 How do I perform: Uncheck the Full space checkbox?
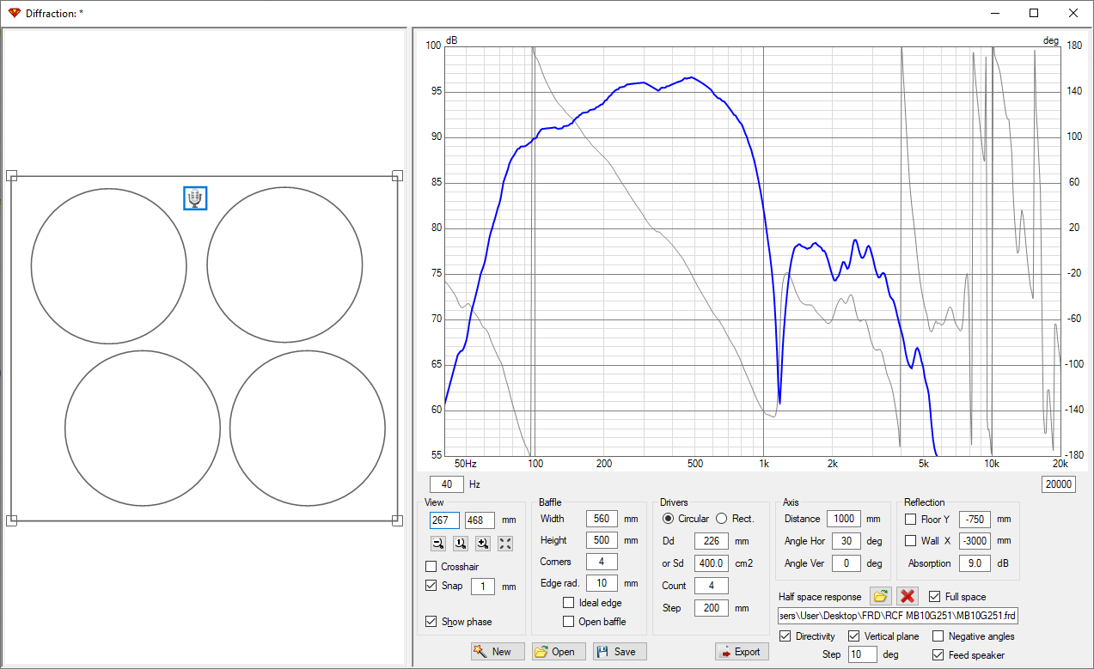[x=935, y=597]
